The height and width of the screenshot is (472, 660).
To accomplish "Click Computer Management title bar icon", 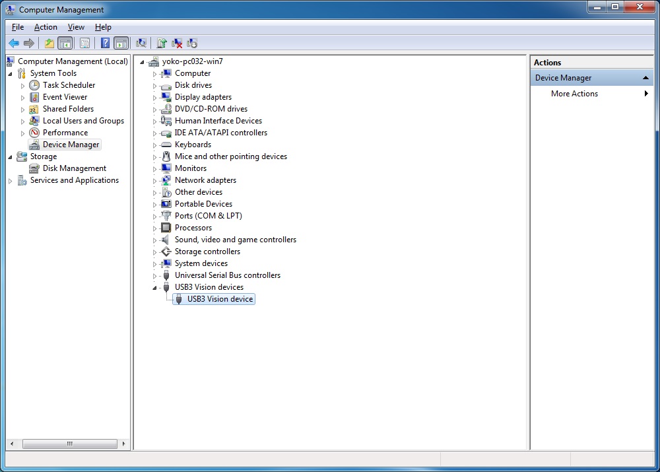I will 11,9.
